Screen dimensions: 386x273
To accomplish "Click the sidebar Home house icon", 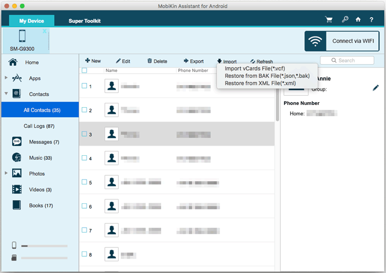I will 13,62.
